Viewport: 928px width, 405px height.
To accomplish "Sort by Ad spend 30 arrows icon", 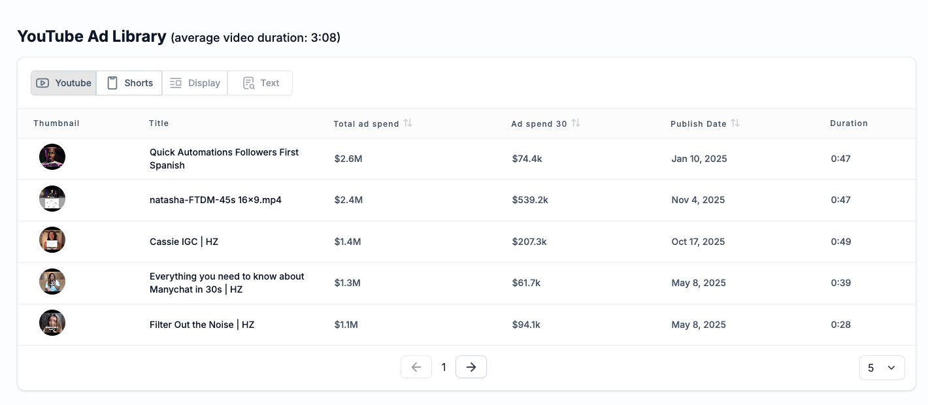I will pos(576,123).
